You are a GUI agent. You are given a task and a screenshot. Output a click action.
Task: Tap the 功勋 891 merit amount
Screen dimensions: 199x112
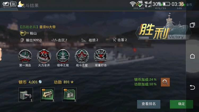[64, 82]
